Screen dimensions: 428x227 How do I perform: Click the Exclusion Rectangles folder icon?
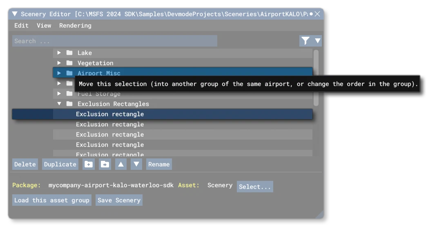(69, 104)
